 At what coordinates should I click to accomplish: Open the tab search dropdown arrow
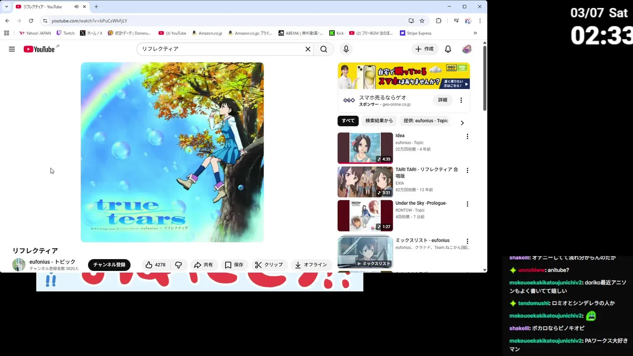pos(6,6)
